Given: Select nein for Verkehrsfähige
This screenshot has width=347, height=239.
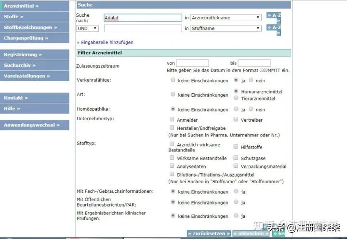Looking at the screenshot, I should click(251, 80).
